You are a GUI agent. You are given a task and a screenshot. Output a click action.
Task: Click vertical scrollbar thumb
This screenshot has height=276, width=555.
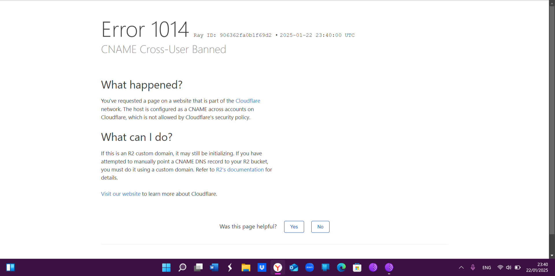coord(552,120)
